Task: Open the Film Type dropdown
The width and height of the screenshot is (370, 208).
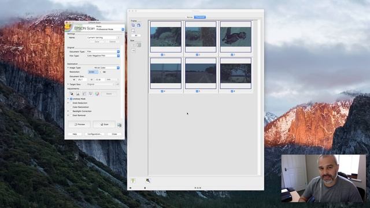Action: tap(103, 55)
